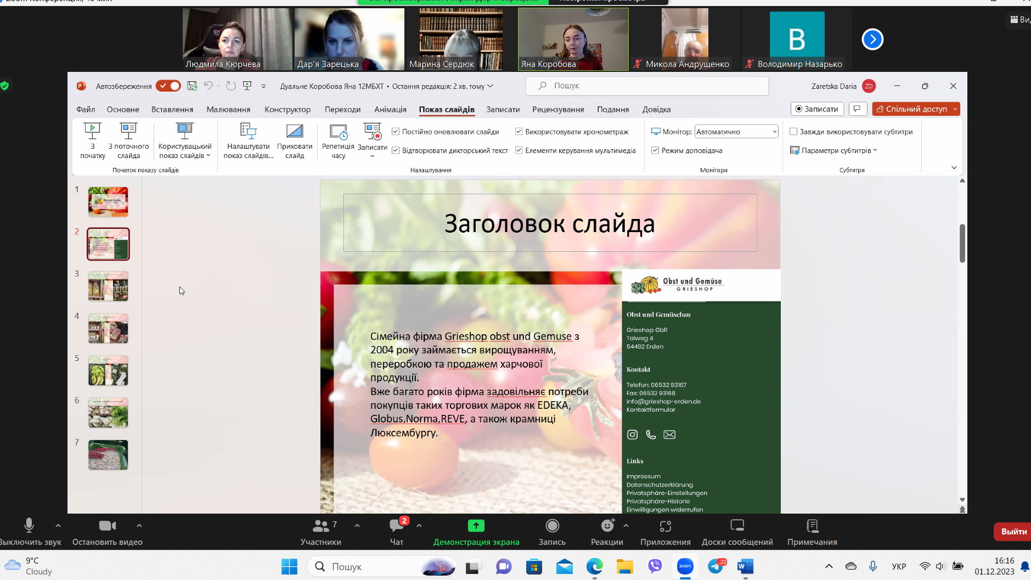Open the Share button dropdown arrow

point(955,109)
